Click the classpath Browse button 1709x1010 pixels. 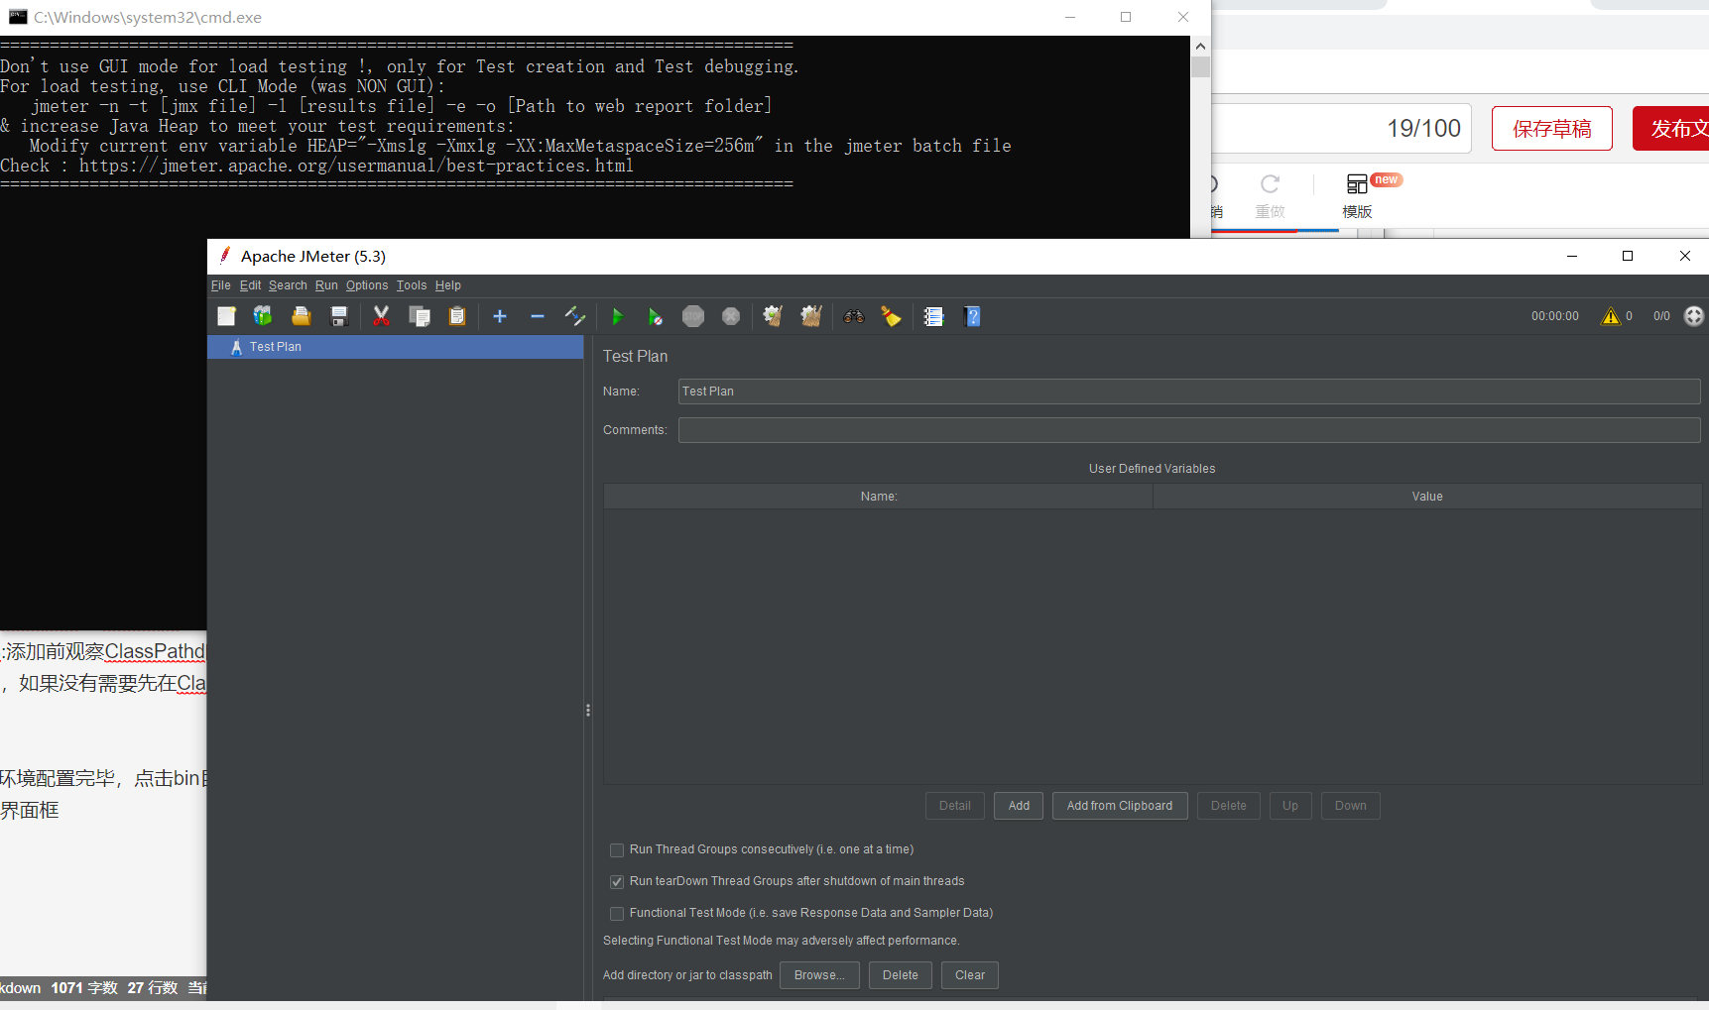[x=819, y=975]
